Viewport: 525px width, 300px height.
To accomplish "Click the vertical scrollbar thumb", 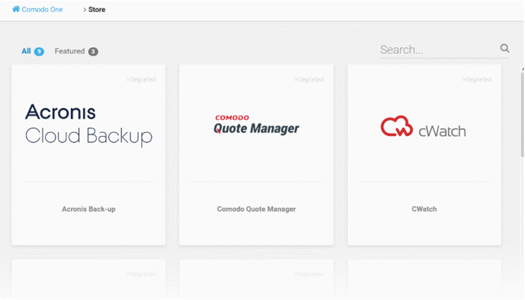I will [x=523, y=114].
